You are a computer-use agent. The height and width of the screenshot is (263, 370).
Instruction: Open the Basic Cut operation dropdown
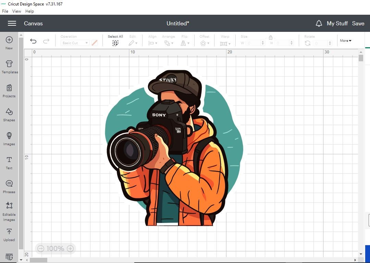[75, 43]
